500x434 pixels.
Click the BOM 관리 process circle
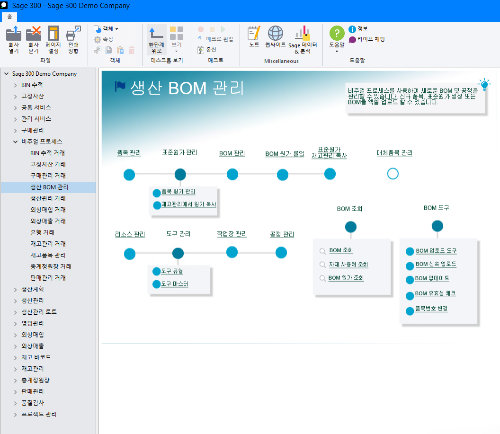coord(232,174)
